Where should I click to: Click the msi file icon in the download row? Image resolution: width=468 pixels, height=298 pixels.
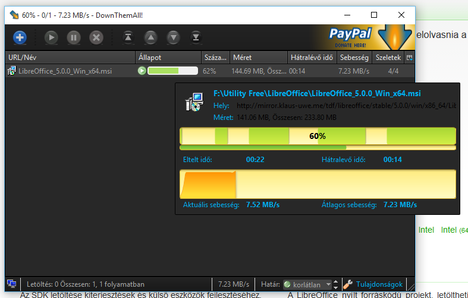[12, 71]
